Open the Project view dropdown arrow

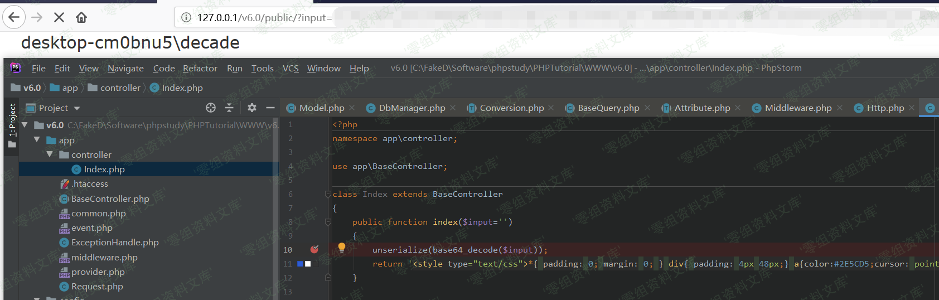tap(77, 108)
